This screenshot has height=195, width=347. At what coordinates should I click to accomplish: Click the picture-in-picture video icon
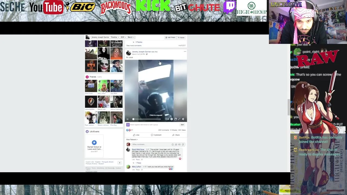175,119
